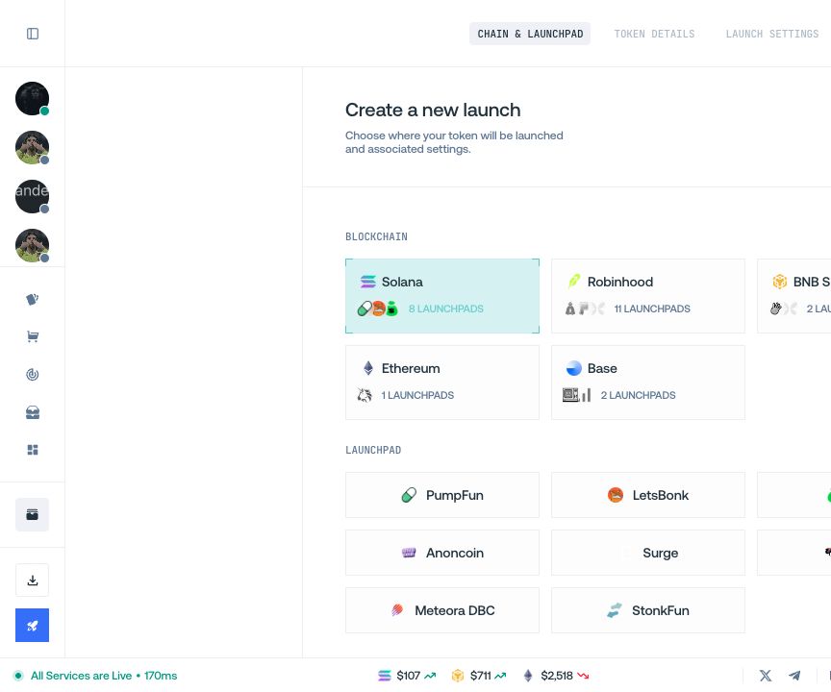Click the '11 LAUNCHPADS' label on Robinhood
831x692 pixels.
[x=652, y=309]
